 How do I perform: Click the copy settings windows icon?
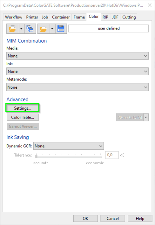pos(30,28)
